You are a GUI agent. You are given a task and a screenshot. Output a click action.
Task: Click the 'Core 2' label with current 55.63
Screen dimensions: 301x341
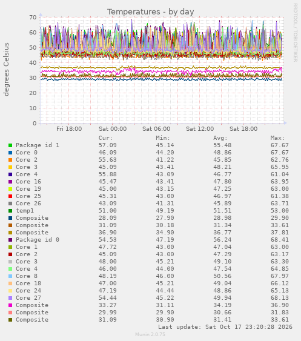[x=27, y=160]
